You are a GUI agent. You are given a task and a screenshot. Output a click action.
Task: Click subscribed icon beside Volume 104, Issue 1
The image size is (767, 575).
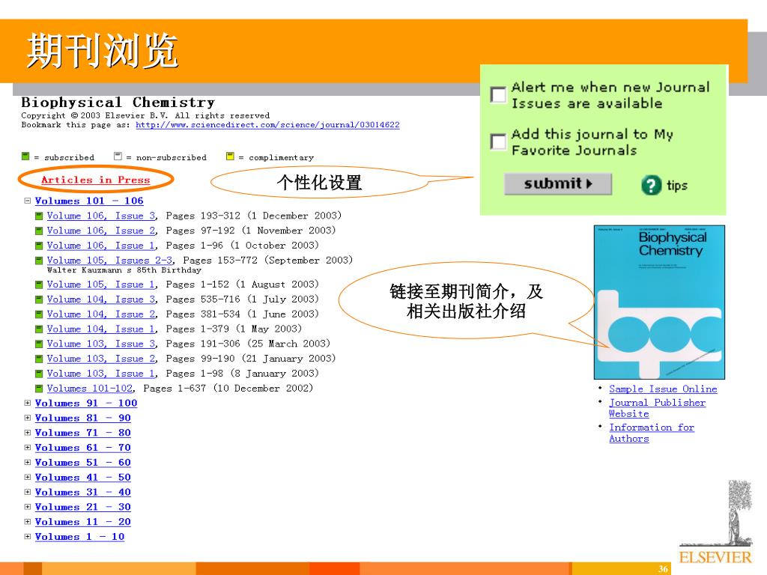pyautogui.click(x=39, y=329)
